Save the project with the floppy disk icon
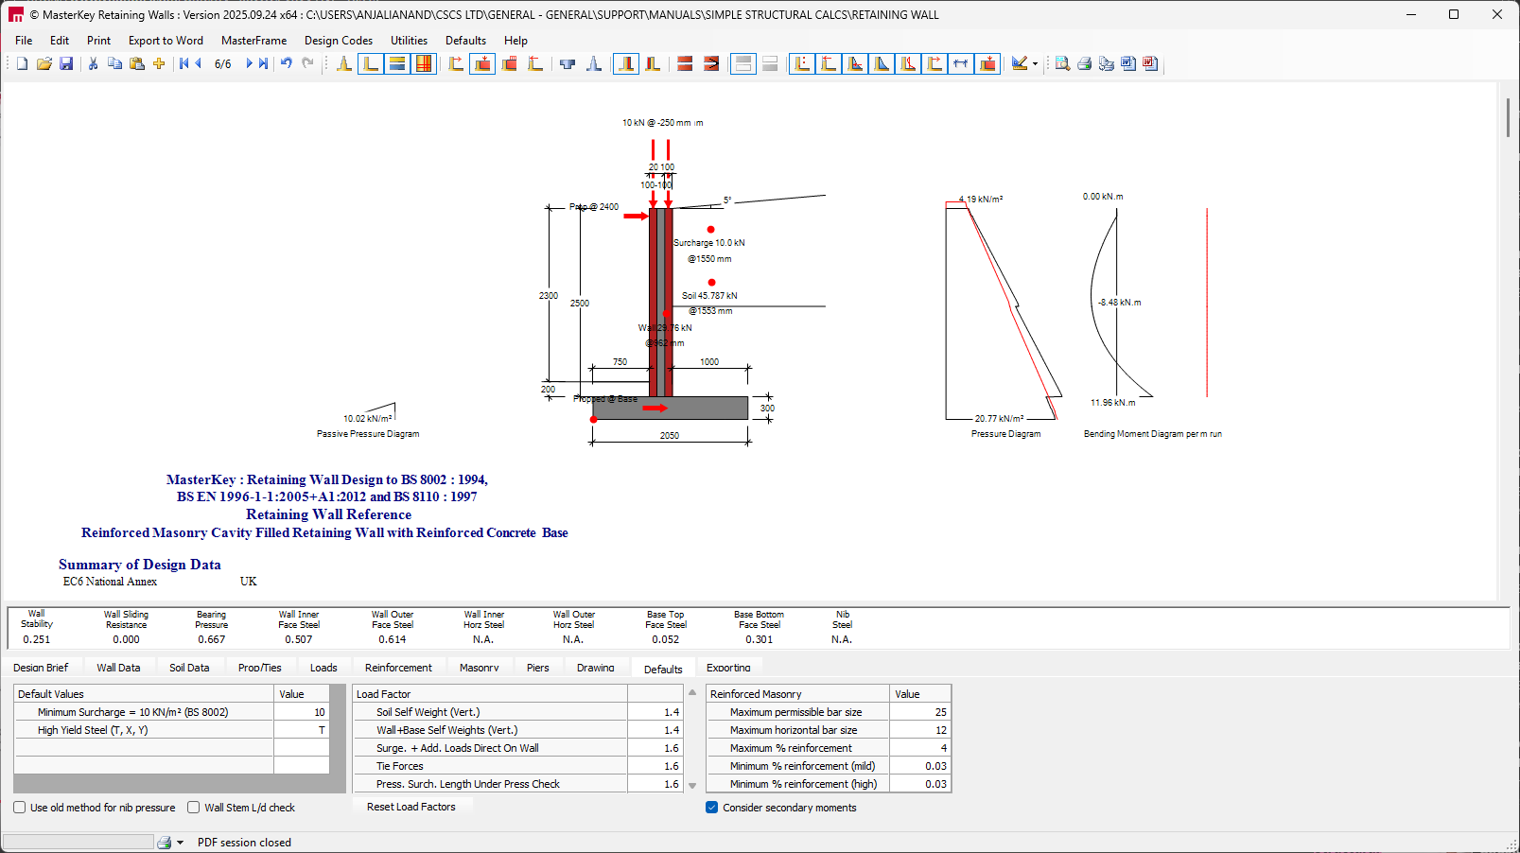Viewport: 1520px width, 853px height. click(66, 63)
